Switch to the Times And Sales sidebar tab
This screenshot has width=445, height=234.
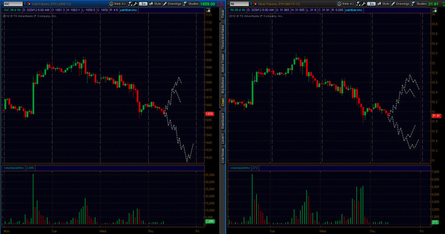[222, 37]
